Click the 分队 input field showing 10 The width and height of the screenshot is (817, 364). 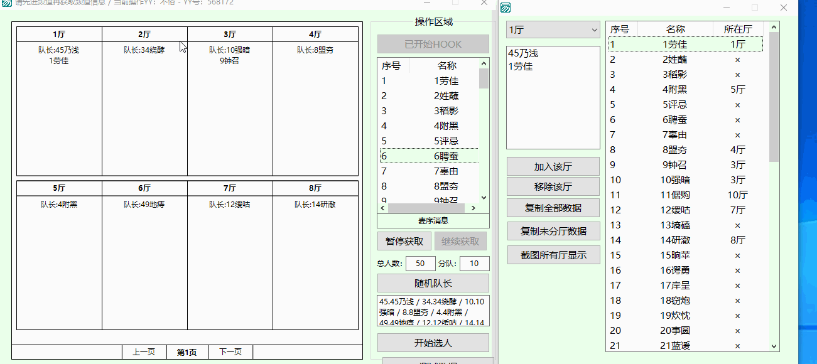click(475, 264)
